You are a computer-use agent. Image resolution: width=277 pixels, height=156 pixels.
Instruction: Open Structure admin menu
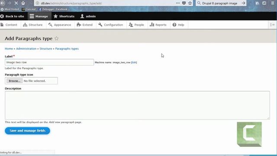pyautogui.click(x=33, y=25)
